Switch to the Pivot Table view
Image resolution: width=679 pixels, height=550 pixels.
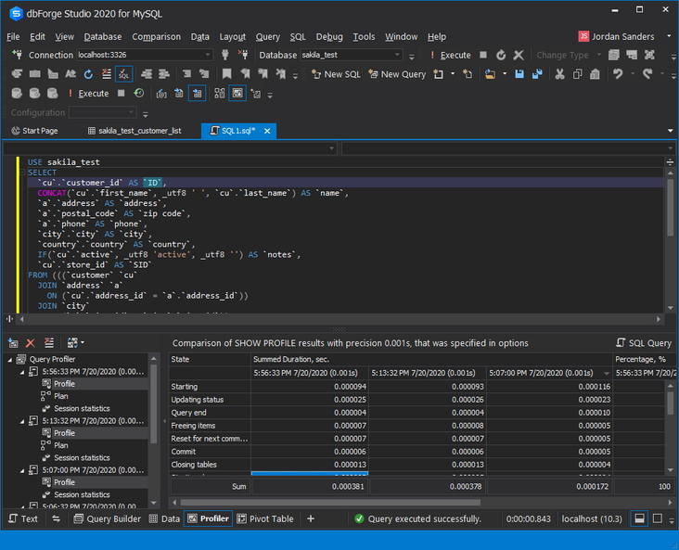click(264, 519)
